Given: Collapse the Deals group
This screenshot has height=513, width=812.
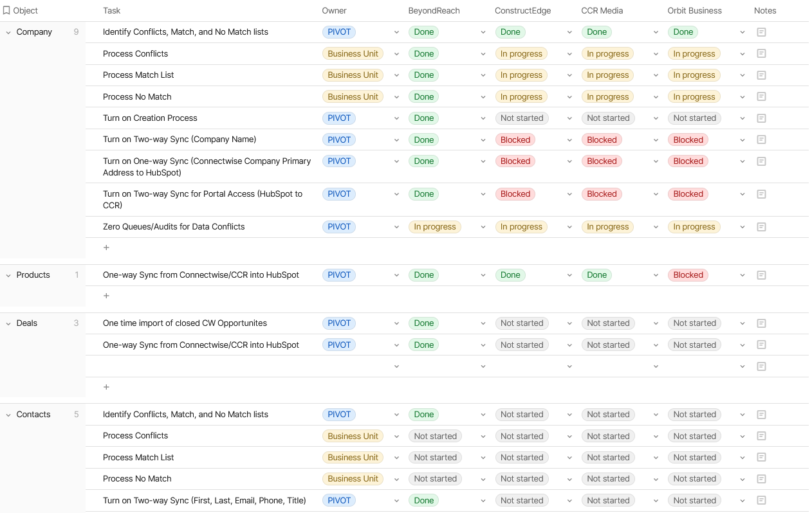Looking at the screenshot, I should coord(8,323).
